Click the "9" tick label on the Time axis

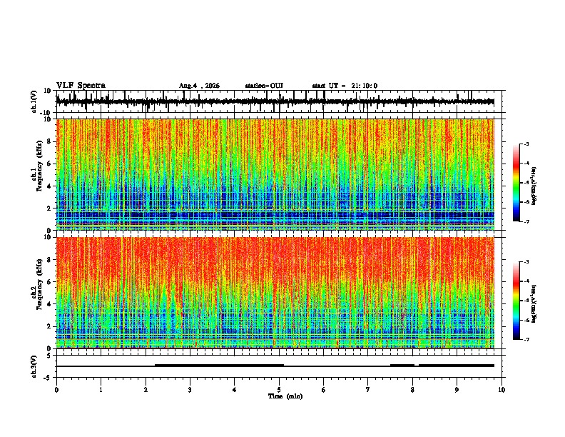(x=457, y=390)
